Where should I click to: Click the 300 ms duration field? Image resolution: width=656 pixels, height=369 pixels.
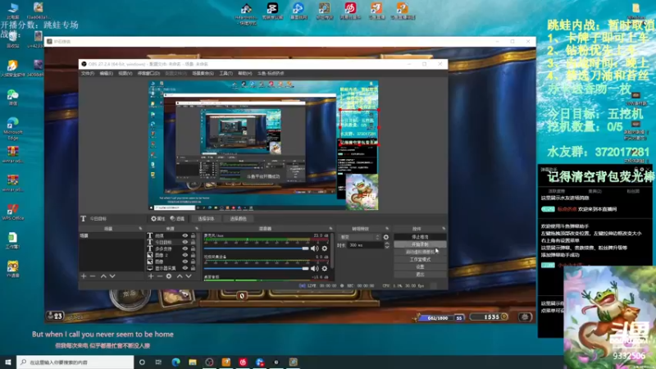pos(366,245)
